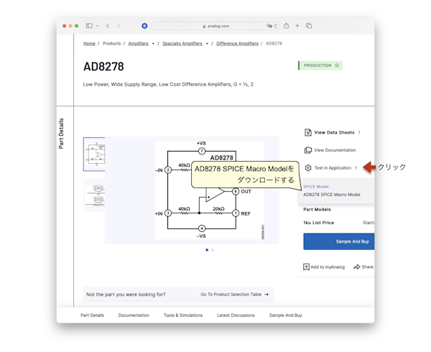Click the analog.com address bar
The height and width of the screenshot is (352, 431).
coord(215,26)
